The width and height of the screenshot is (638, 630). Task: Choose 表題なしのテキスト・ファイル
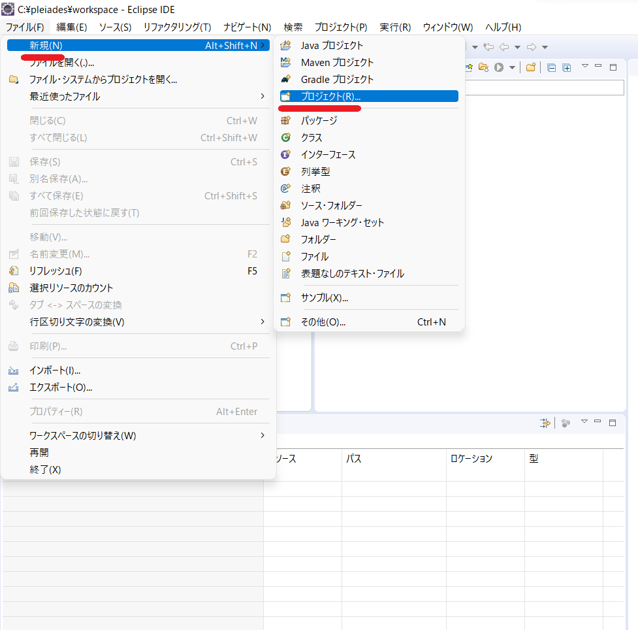(x=369, y=273)
